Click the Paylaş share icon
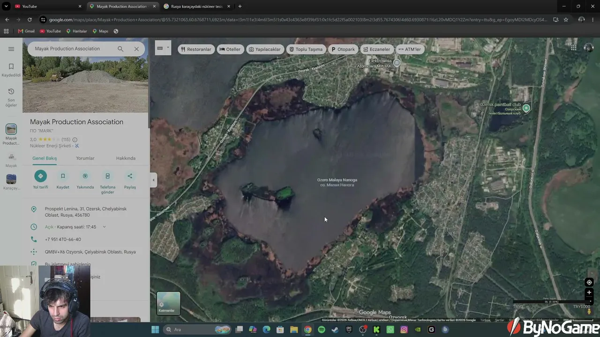600x337 pixels. point(130,176)
